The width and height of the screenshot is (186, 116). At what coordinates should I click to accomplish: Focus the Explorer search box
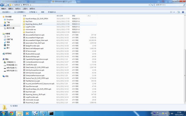click(x=170, y=5)
